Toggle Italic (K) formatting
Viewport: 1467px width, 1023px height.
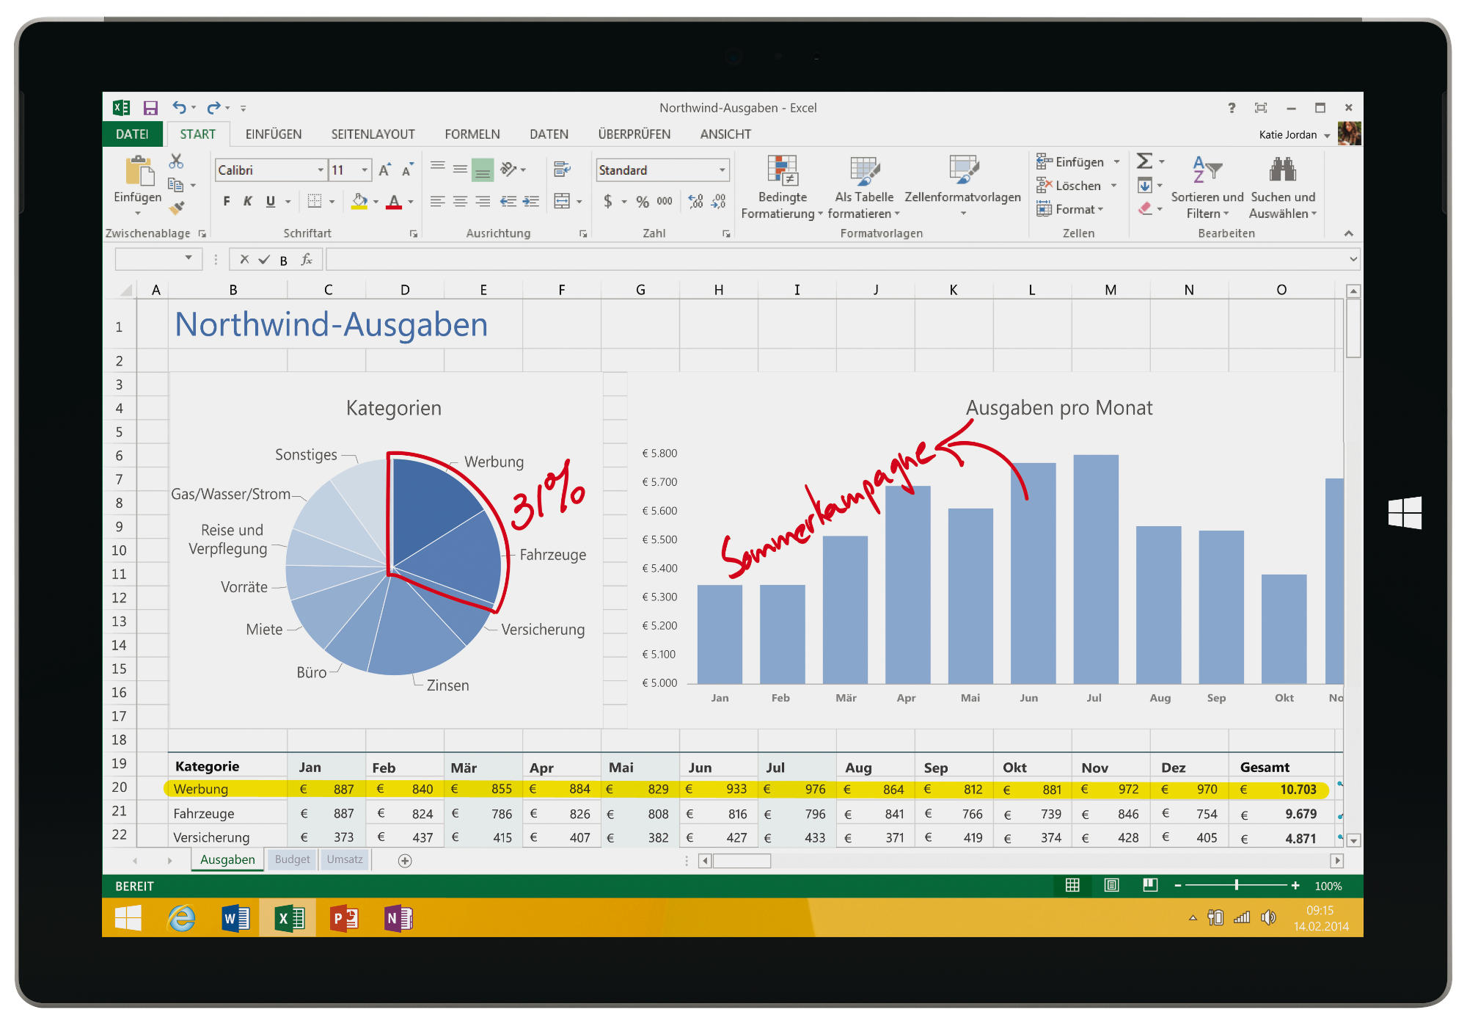[x=248, y=201]
